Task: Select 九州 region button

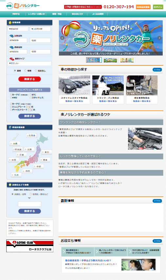Action: (x=16, y=175)
